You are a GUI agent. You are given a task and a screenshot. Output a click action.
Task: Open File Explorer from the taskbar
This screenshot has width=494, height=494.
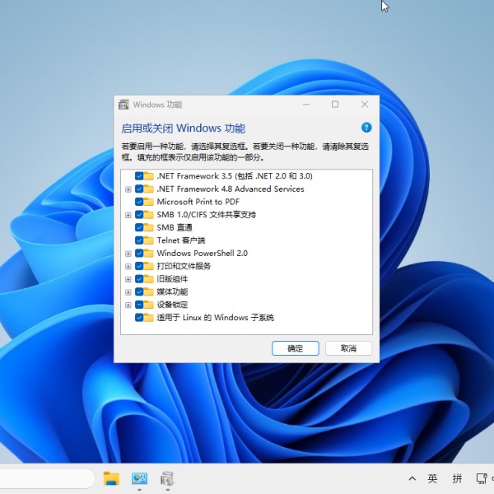[x=111, y=478]
